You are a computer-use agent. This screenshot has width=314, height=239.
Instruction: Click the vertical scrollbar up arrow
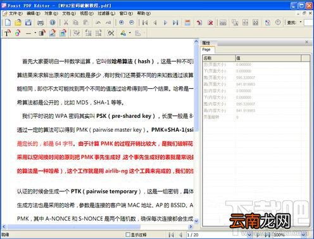pyautogui.click(x=196, y=42)
